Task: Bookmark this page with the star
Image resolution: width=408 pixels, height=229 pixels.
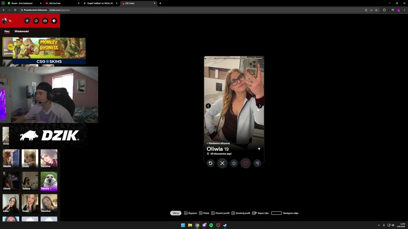Action: tap(376, 10)
